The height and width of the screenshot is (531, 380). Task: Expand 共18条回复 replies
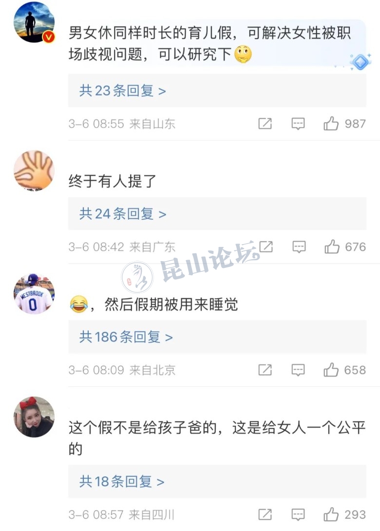tap(122, 482)
